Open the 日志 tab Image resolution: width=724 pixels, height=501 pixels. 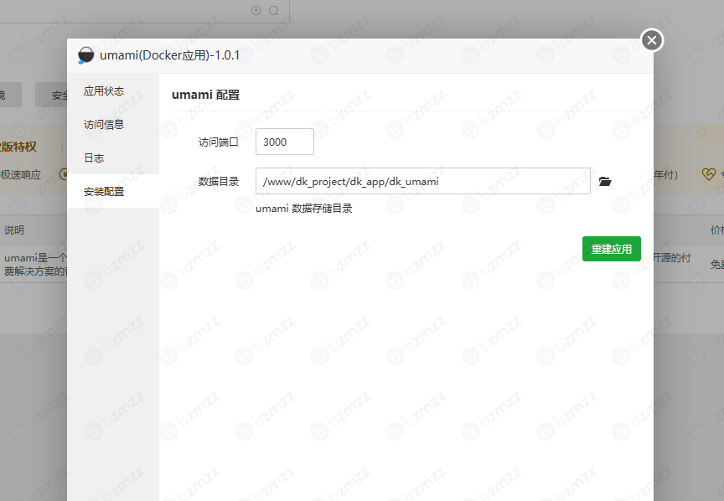[113, 158]
